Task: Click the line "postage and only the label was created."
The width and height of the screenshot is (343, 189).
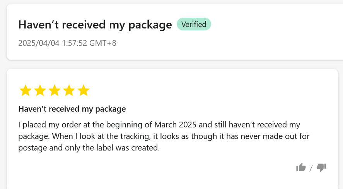Action: pyautogui.click(x=89, y=148)
